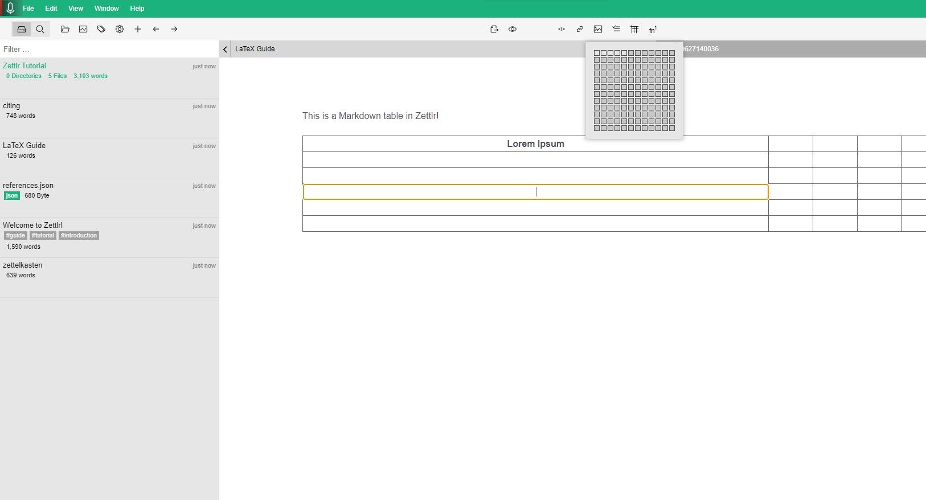Open the Welcome to Zettlr! file
The height and width of the screenshot is (500, 926).
109,237
